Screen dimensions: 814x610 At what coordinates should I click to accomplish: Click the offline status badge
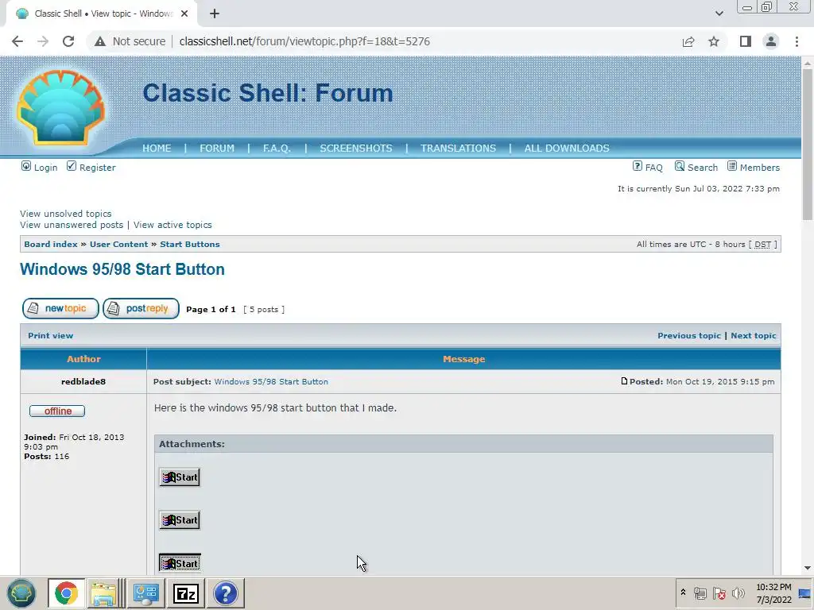pyautogui.click(x=57, y=411)
